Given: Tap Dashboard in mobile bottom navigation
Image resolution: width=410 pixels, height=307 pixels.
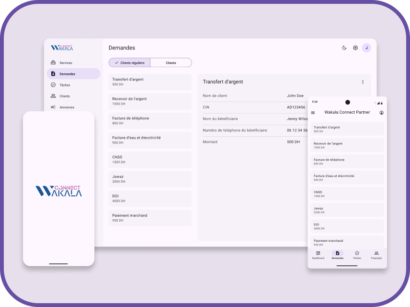Looking at the screenshot, I should coord(318,255).
